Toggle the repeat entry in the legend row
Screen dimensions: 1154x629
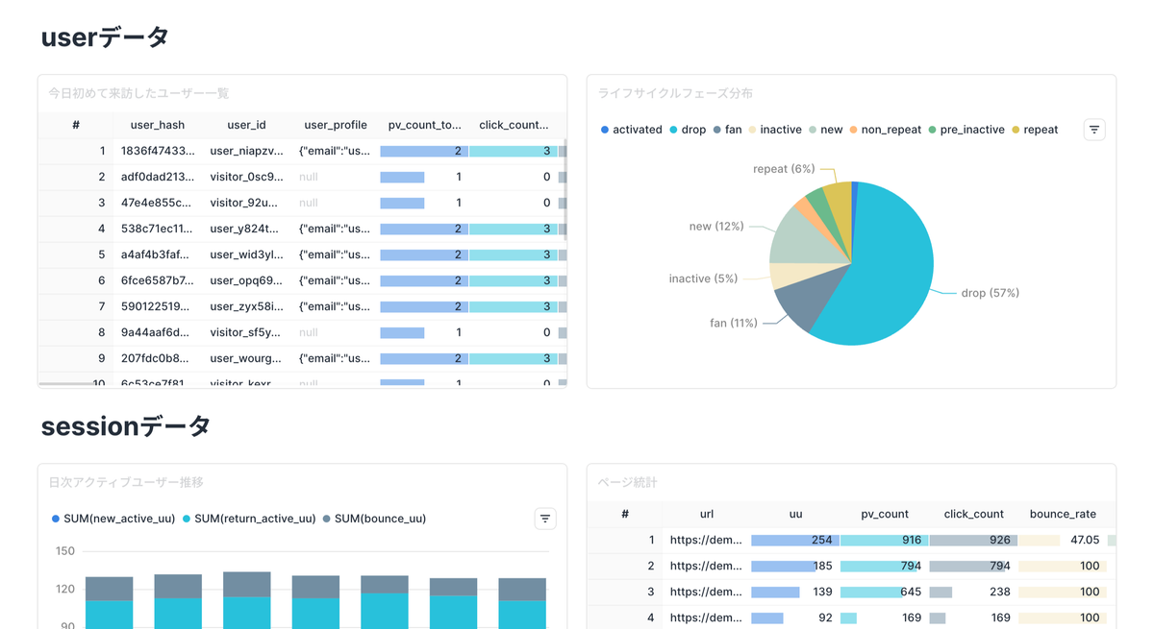pos(1035,130)
